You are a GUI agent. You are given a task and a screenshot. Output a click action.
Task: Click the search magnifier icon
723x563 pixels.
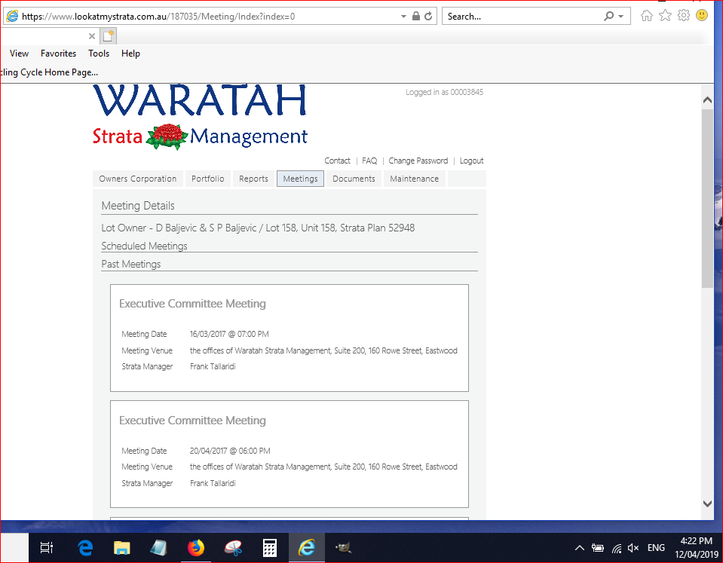(x=608, y=16)
